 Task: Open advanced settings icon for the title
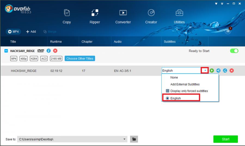[218, 71]
